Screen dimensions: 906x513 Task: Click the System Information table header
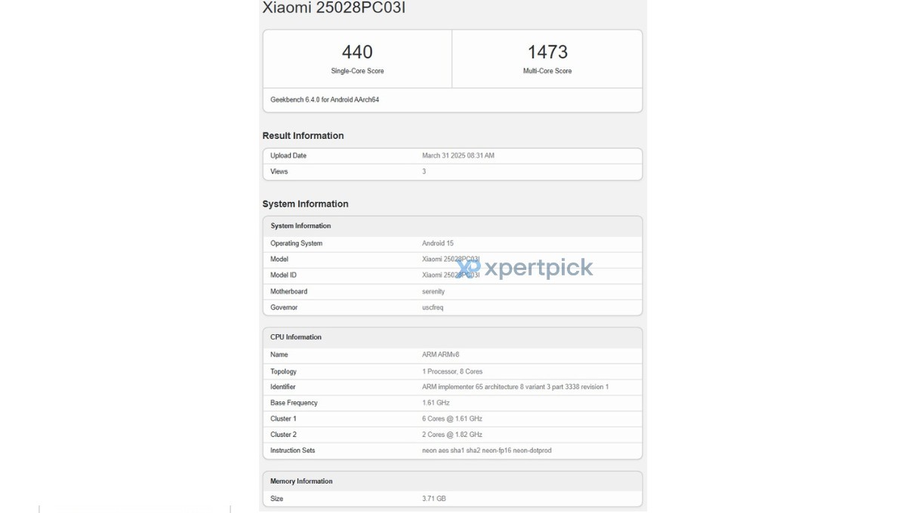pyautogui.click(x=300, y=226)
